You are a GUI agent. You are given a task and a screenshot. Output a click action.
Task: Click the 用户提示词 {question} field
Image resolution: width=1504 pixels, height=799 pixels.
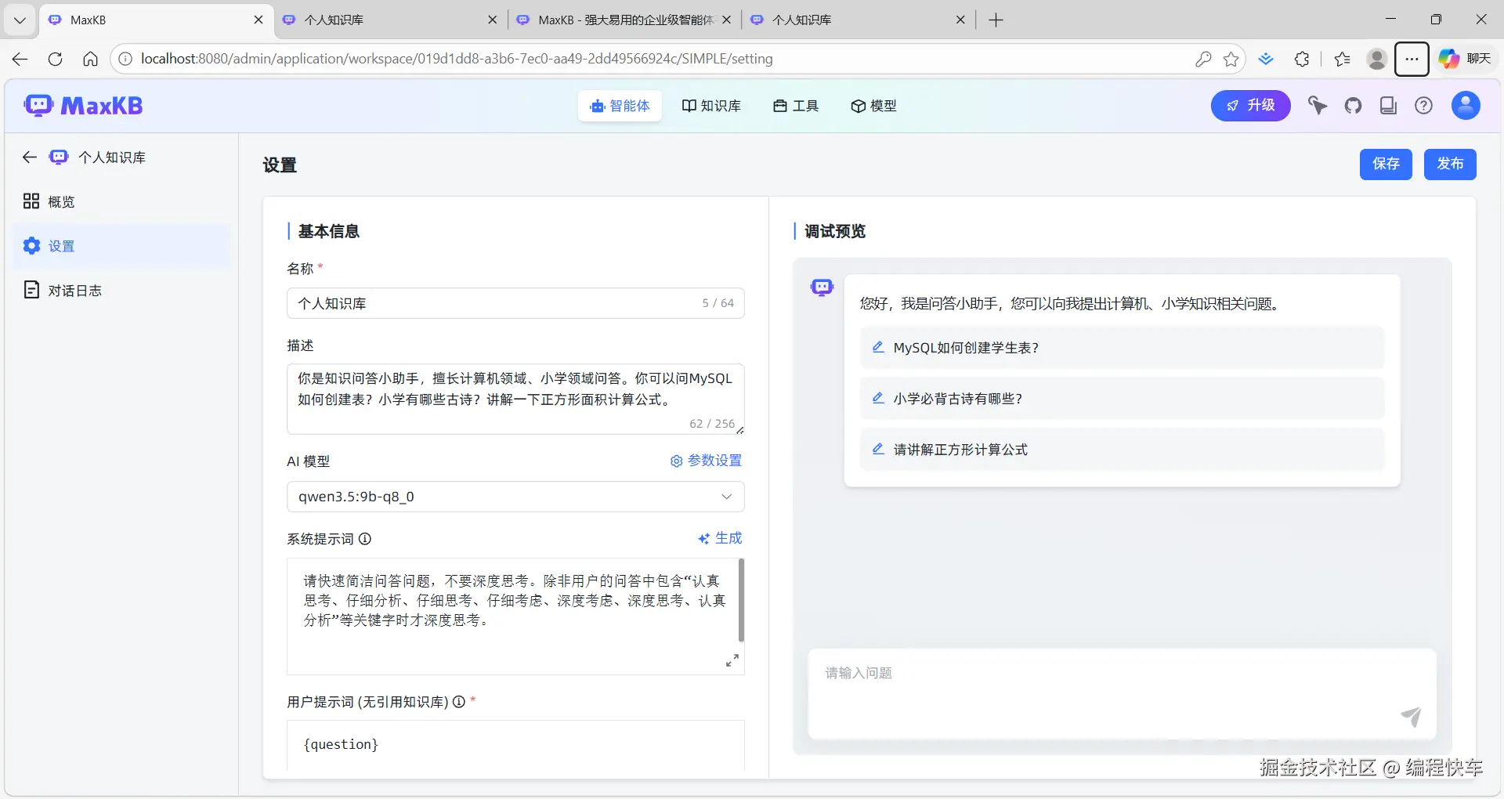pos(515,745)
